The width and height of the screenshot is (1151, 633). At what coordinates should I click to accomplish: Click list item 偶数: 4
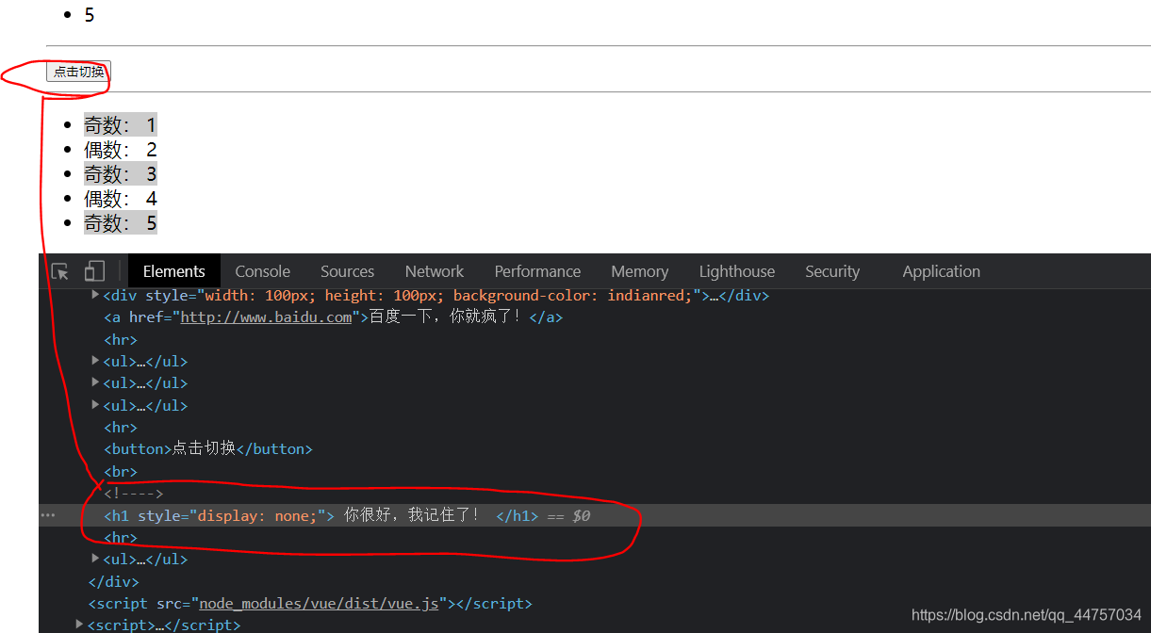point(121,198)
